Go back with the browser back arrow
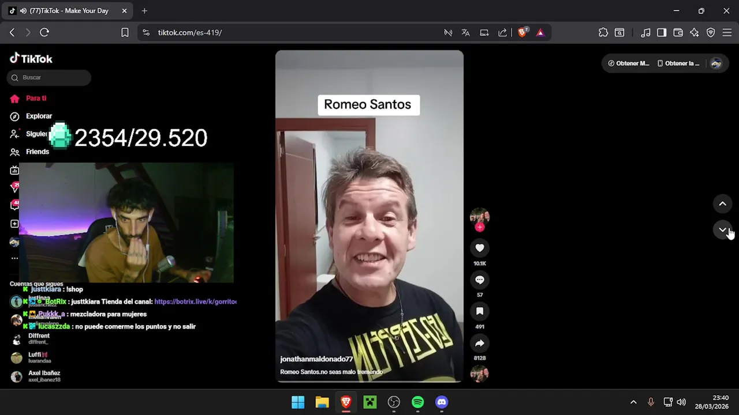 pos(12,32)
